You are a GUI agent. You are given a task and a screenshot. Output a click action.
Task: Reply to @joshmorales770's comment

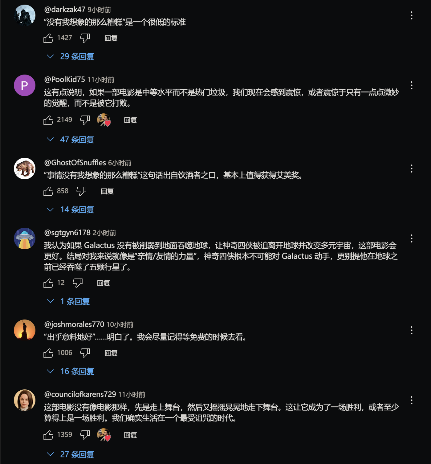click(111, 353)
